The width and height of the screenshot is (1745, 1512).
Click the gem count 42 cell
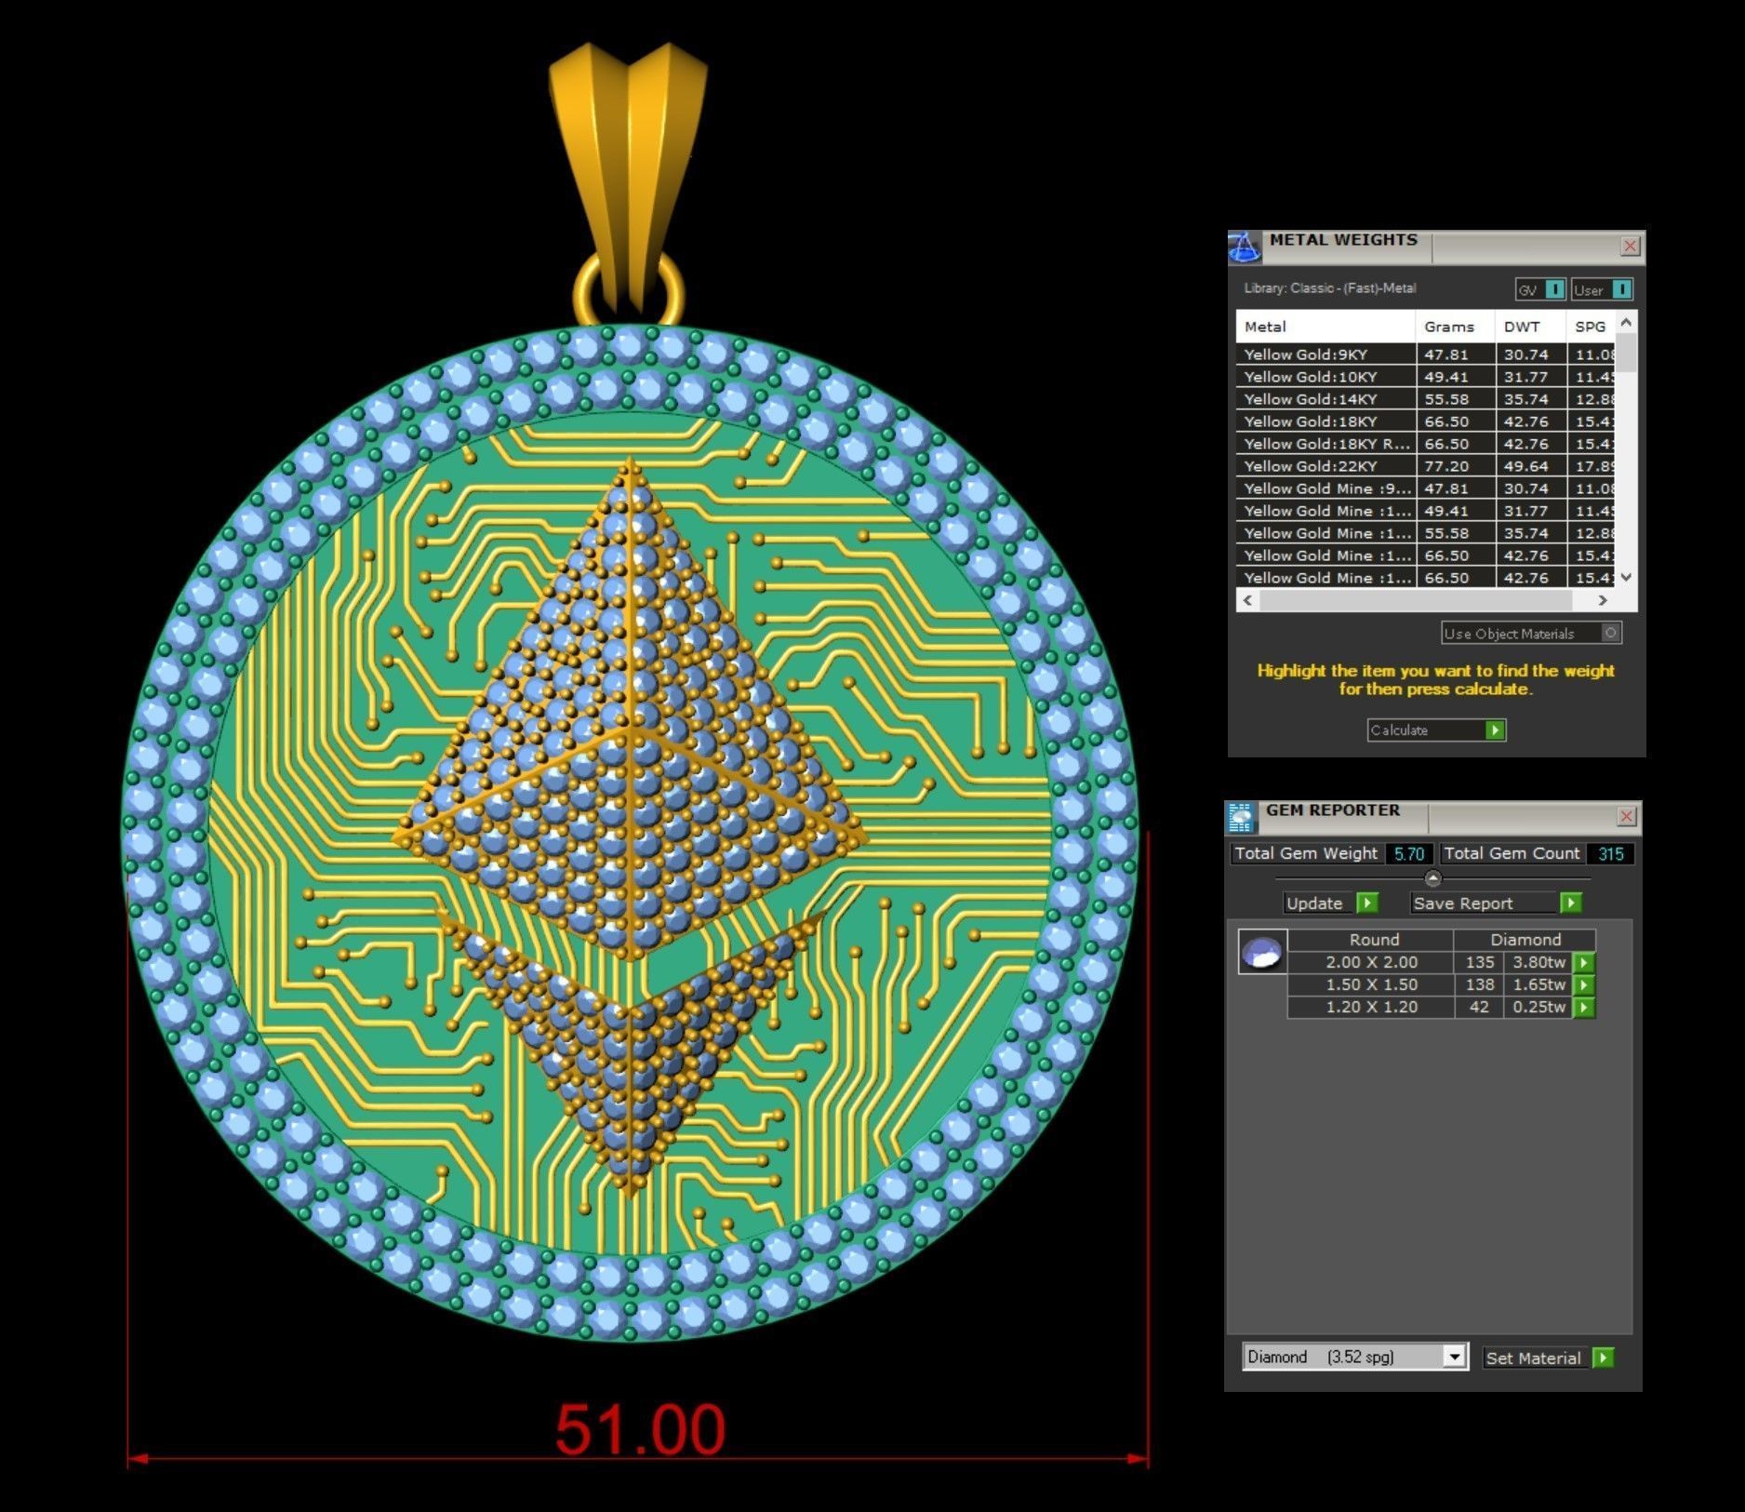pyautogui.click(x=1479, y=1007)
